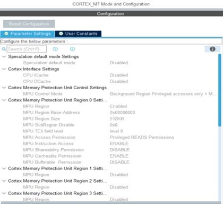Screen dimensions: 223x204
Task: Open MPU Control Mode value
Action: (x=163, y=94)
